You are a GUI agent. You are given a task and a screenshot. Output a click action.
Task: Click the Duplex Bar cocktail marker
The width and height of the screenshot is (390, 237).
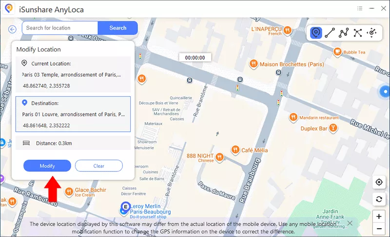coord(333,128)
